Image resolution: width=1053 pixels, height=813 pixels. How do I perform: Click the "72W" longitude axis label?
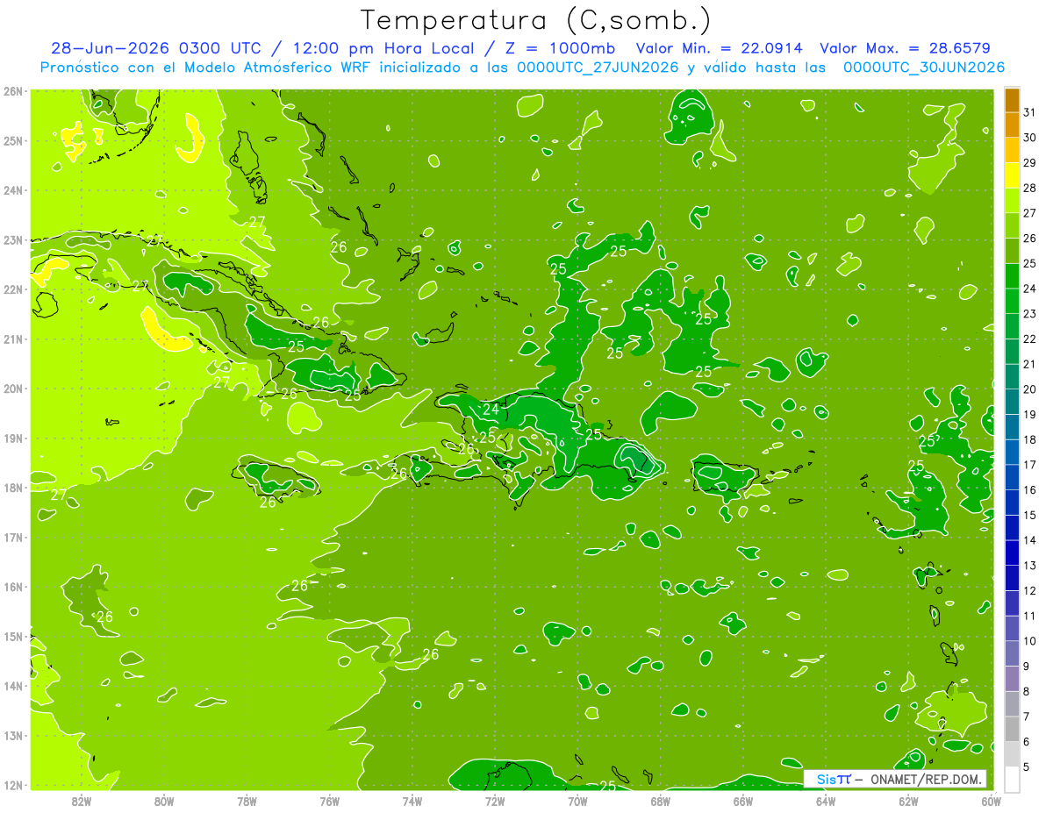coord(495,801)
